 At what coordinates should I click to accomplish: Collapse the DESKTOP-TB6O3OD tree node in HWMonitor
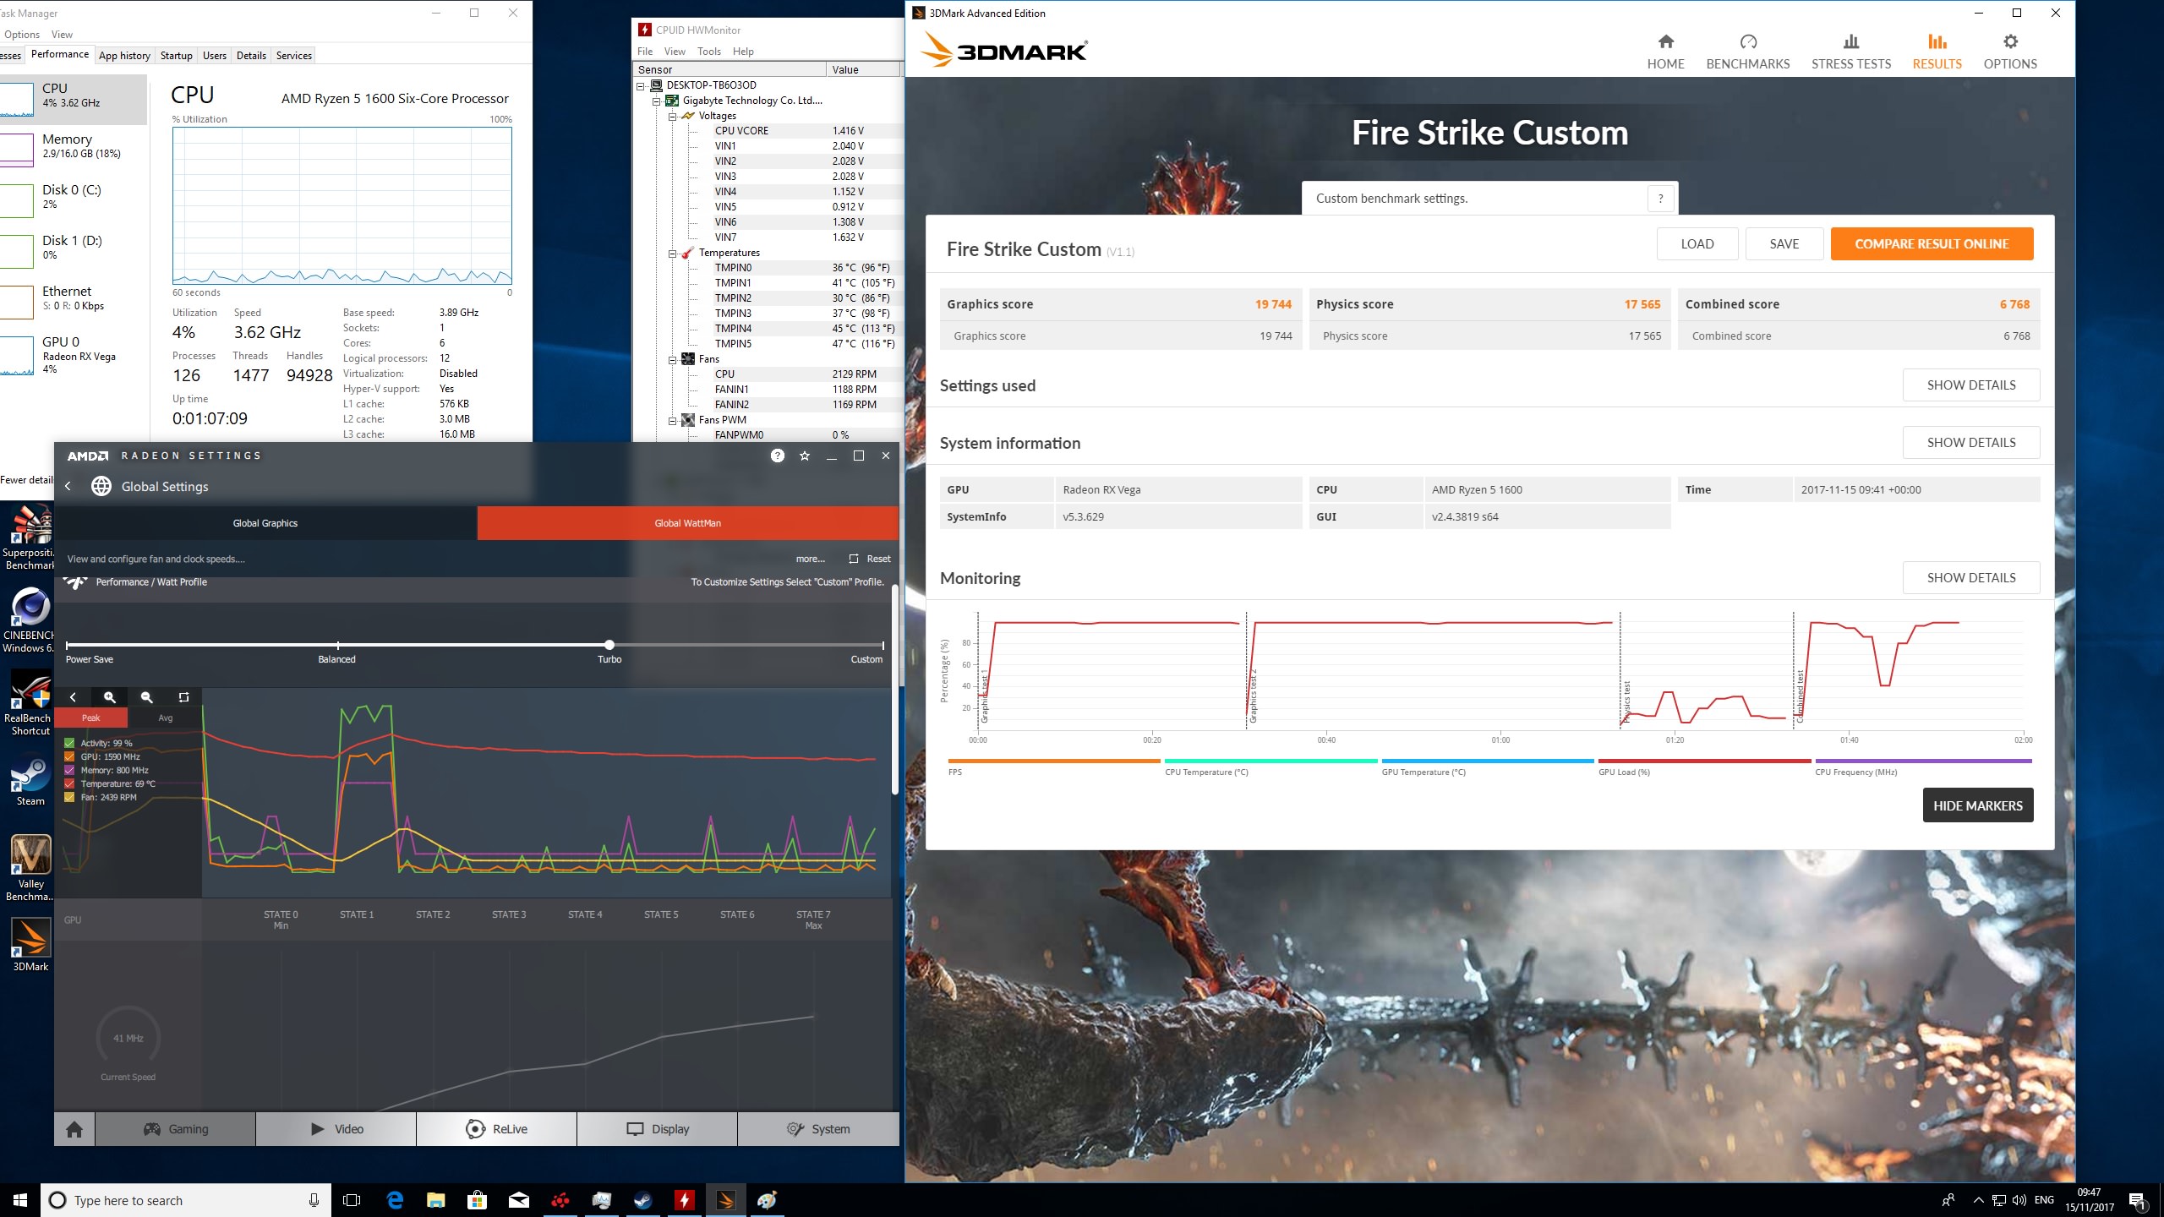tap(641, 85)
